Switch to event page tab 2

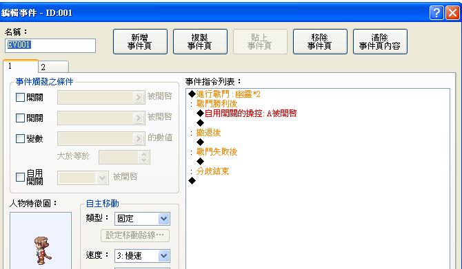(53, 67)
